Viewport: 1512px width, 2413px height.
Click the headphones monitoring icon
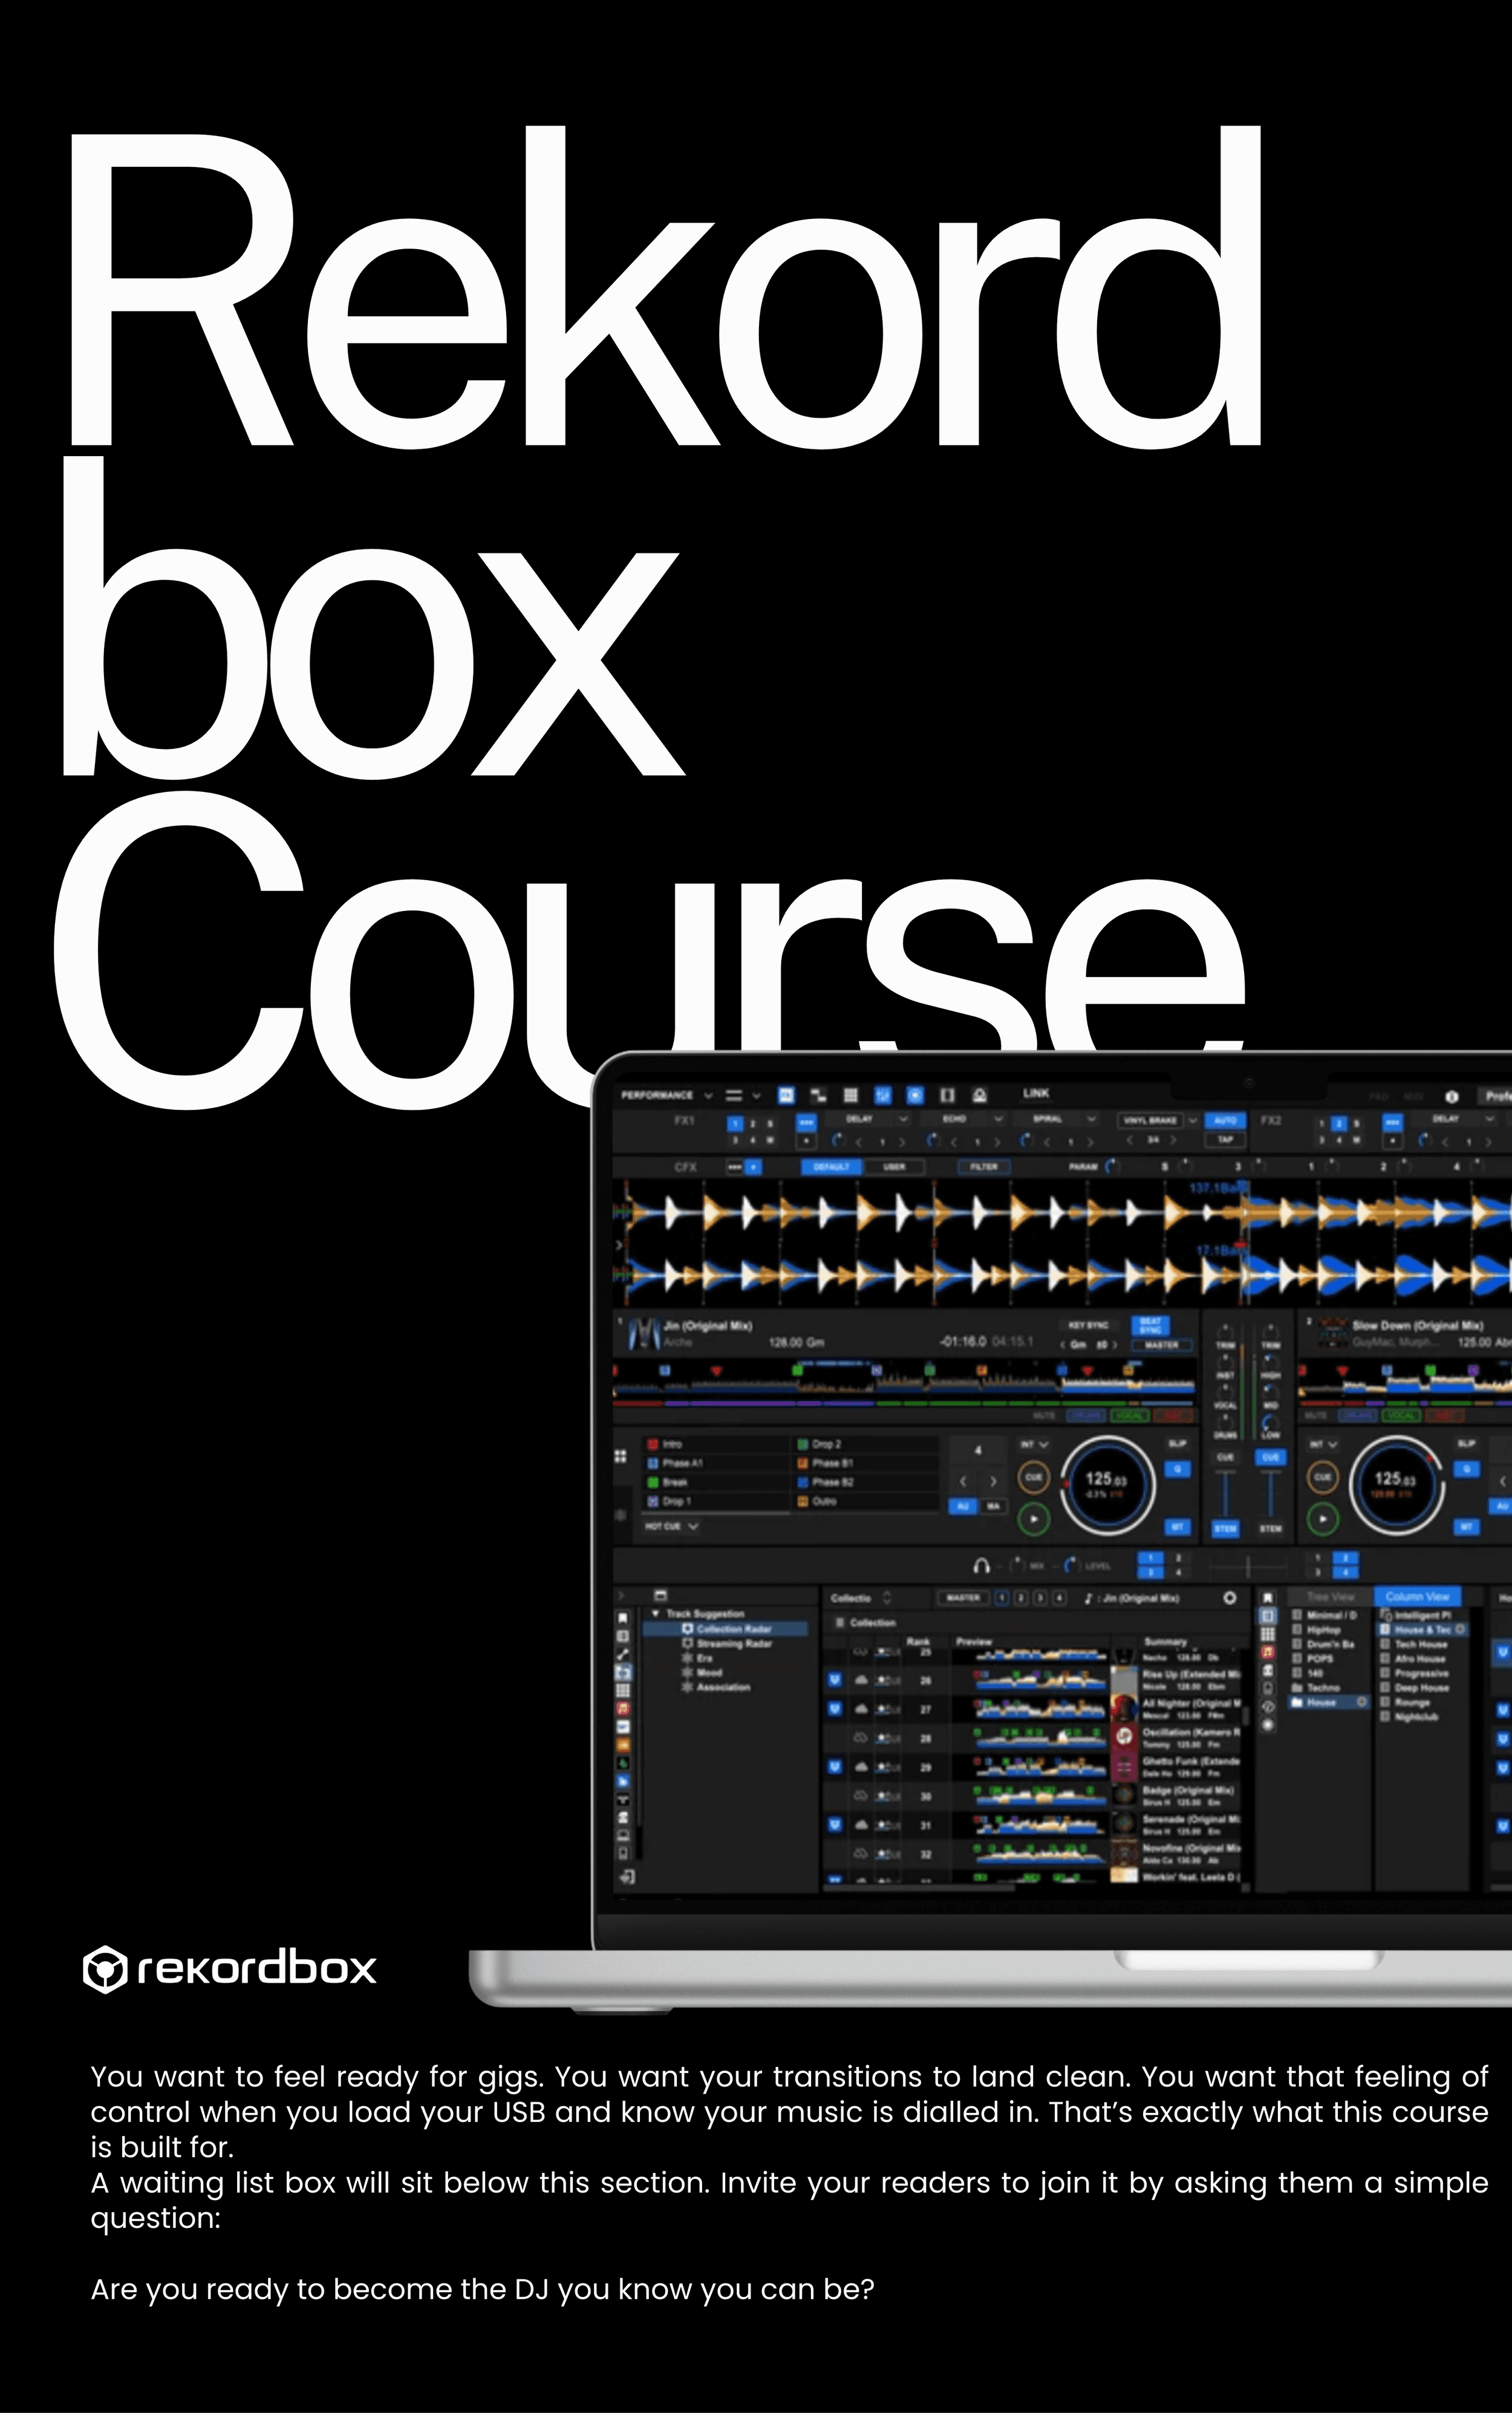981,1565
